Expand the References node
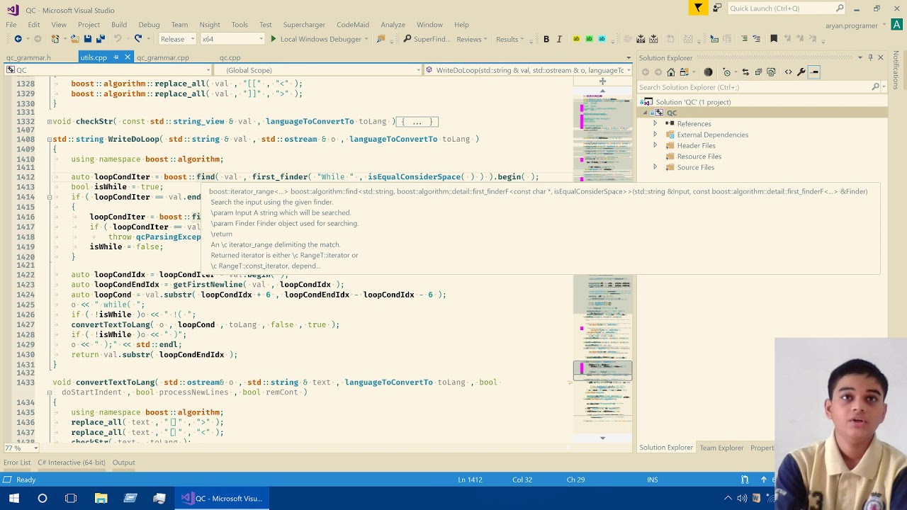The height and width of the screenshot is (510, 907). tap(655, 123)
